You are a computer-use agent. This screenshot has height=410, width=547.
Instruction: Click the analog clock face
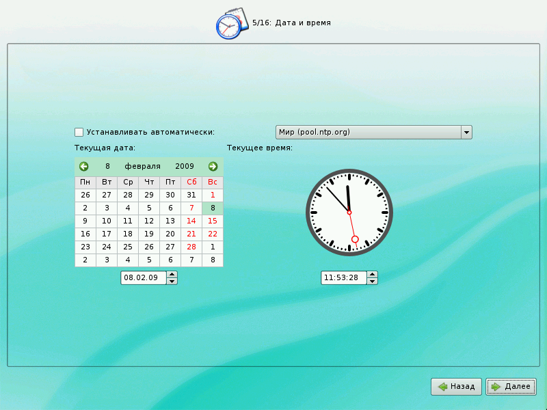[x=348, y=212]
